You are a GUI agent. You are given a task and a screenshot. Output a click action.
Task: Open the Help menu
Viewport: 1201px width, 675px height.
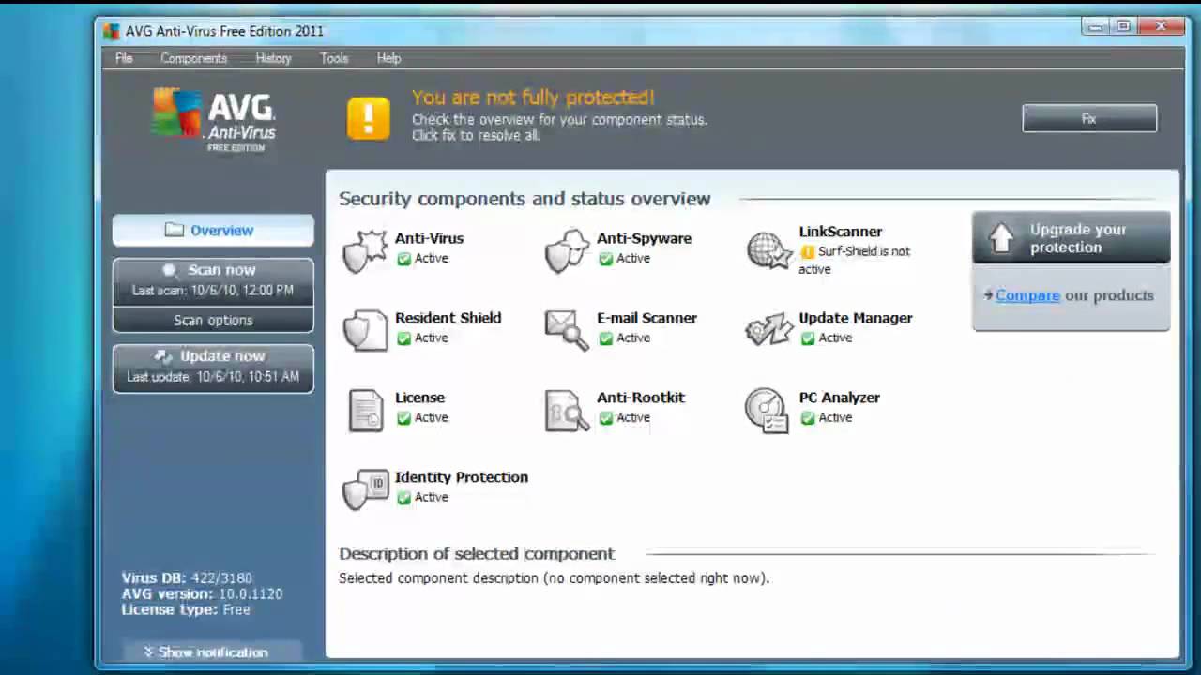coord(388,58)
